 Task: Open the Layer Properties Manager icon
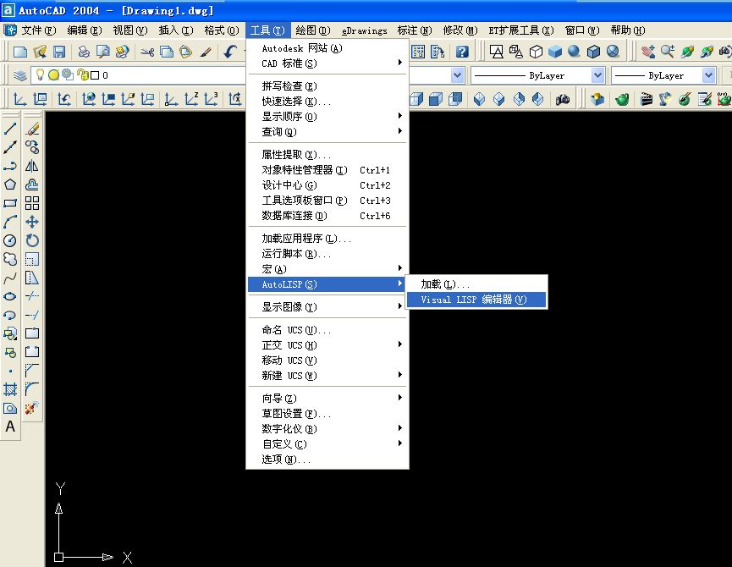(x=19, y=75)
